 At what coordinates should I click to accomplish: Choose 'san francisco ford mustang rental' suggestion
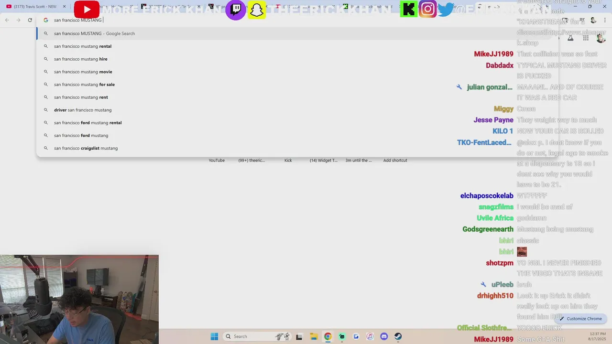pos(296,123)
